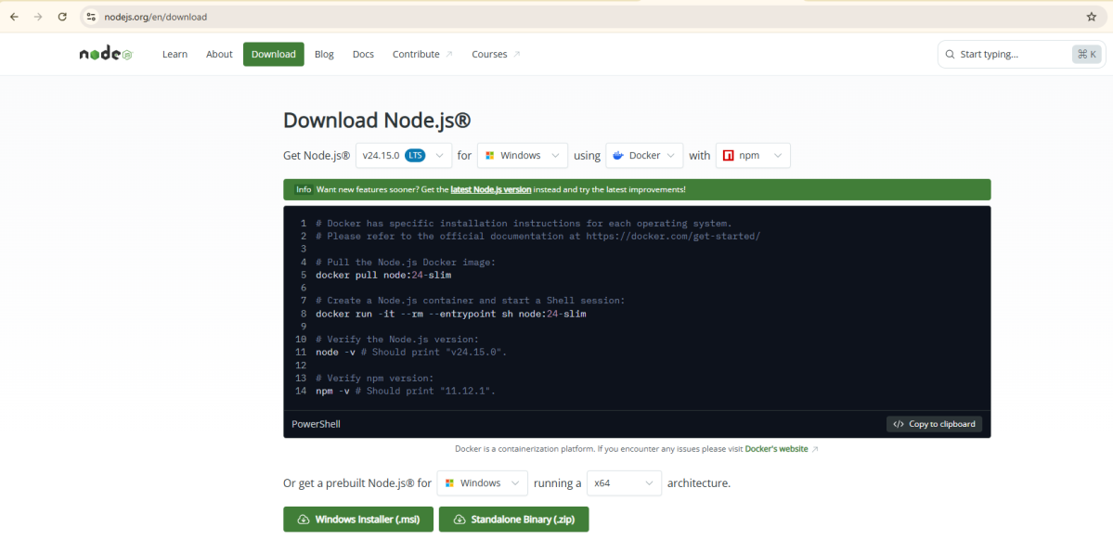This screenshot has width=1113, height=540.
Task: Open the v24.15.0 version dropdown
Action: click(403, 155)
